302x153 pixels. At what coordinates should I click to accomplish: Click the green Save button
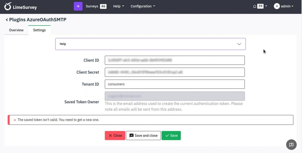coord(171,135)
